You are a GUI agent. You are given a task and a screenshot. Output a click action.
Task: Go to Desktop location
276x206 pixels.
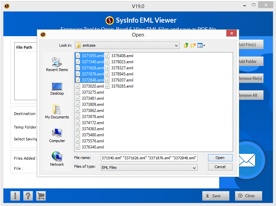point(57,89)
